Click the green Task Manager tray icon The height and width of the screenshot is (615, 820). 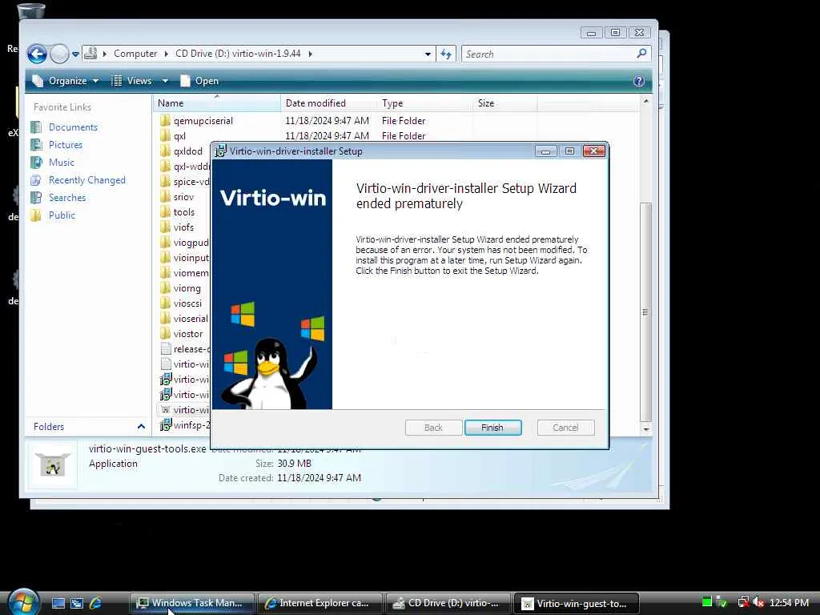[707, 602]
